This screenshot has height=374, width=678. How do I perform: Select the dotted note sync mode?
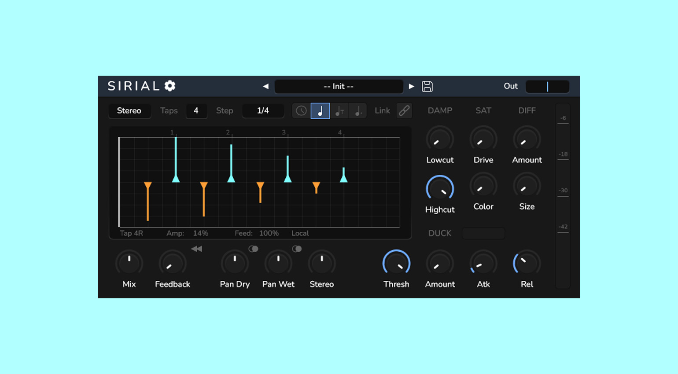(358, 111)
